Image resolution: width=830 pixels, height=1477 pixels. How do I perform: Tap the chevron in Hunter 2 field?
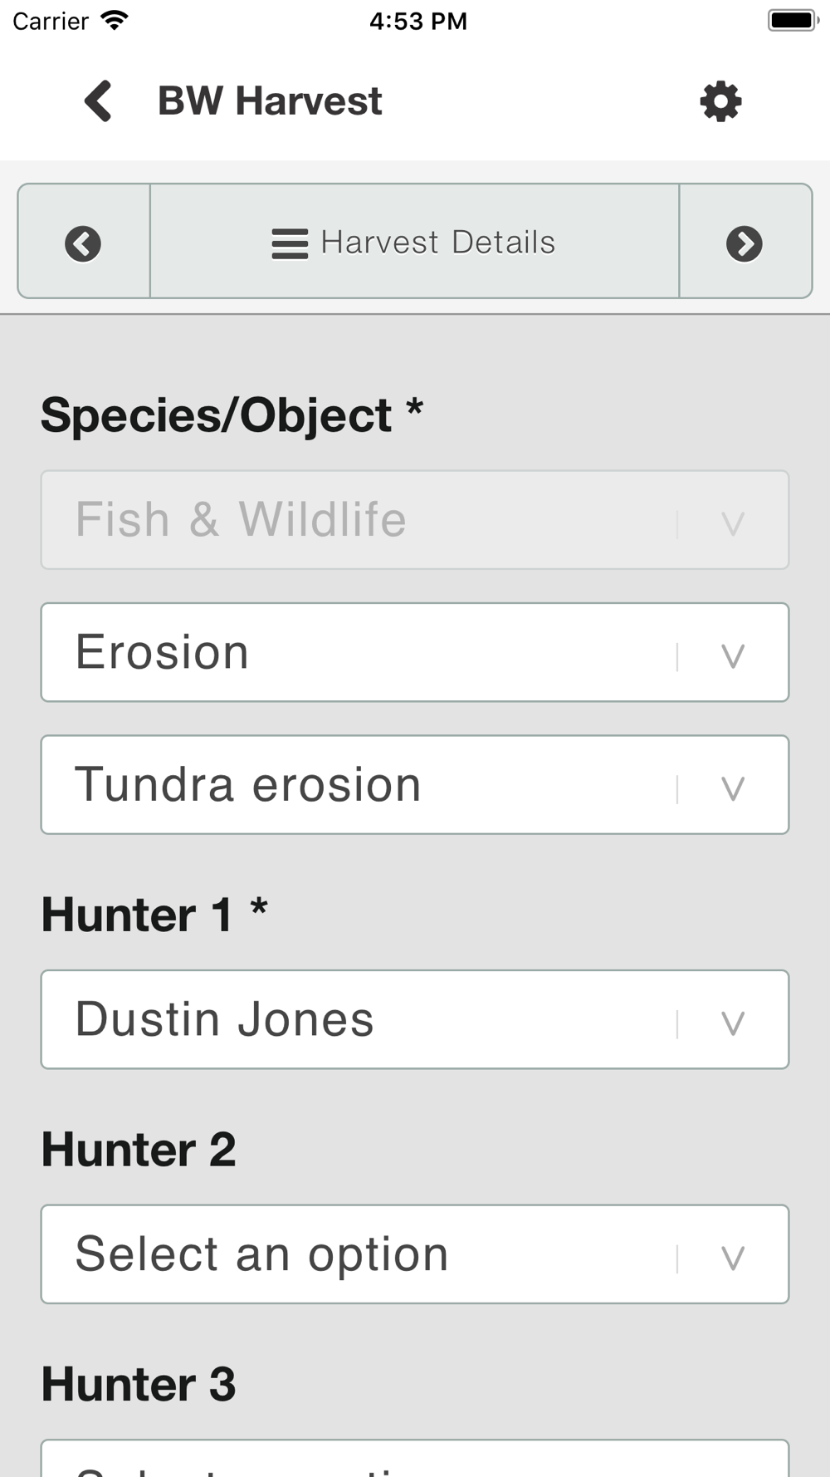[732, 1258]
